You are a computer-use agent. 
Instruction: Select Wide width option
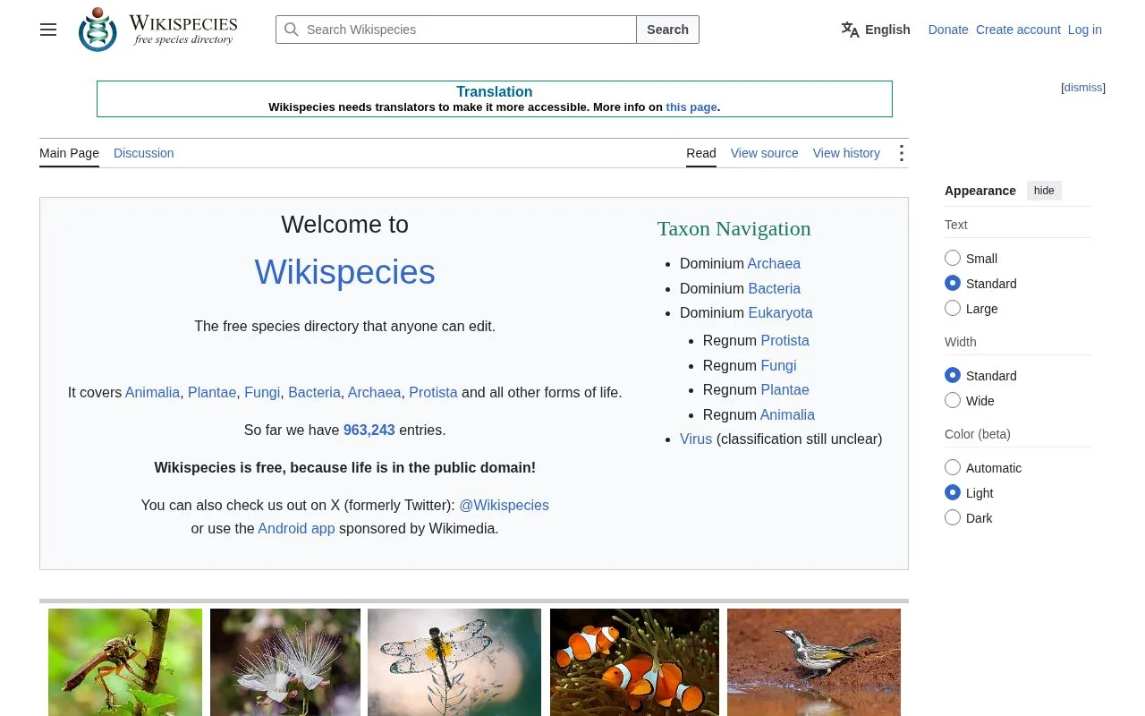tap(953, 401)
